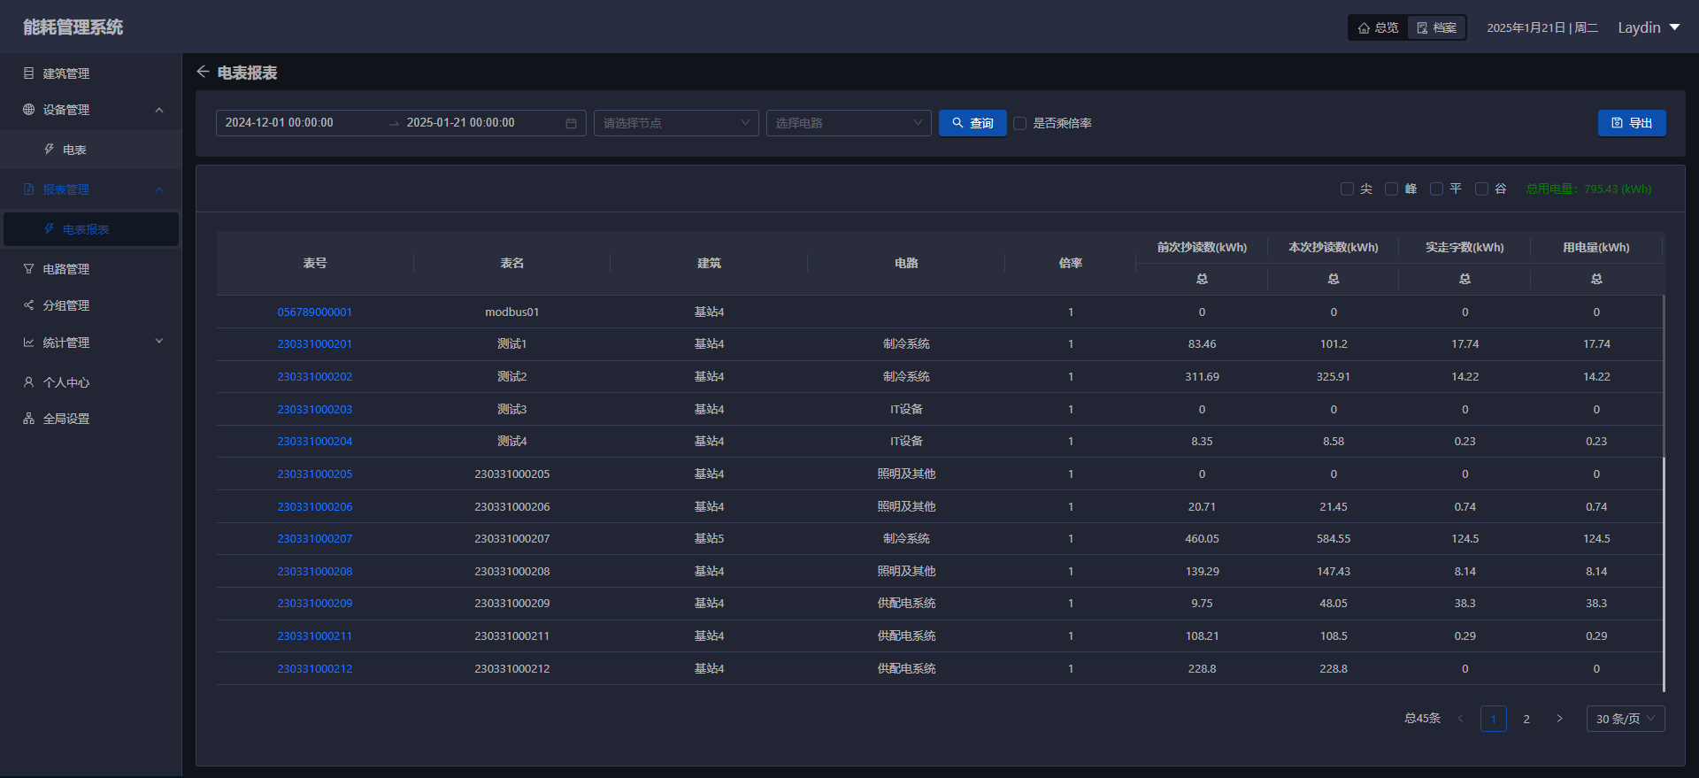Toggle the 谷 checkbox
Image resolution: width=1699 pixels, height=778 pixels.
click(1481, 189)
